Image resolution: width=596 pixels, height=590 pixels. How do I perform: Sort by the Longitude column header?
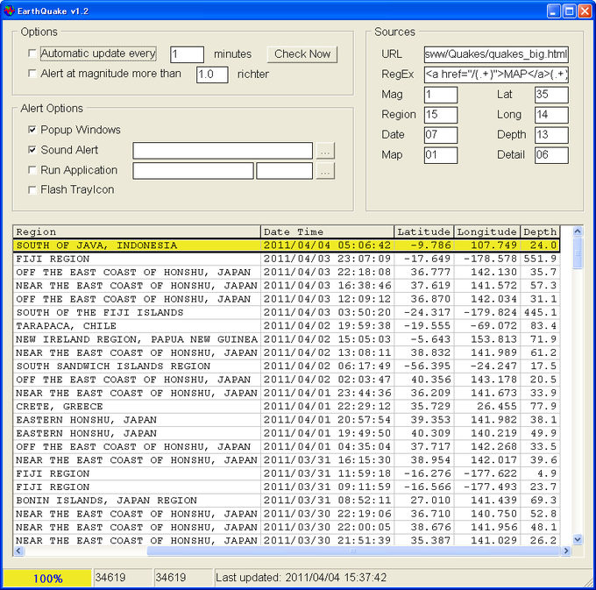coord(487,231)
